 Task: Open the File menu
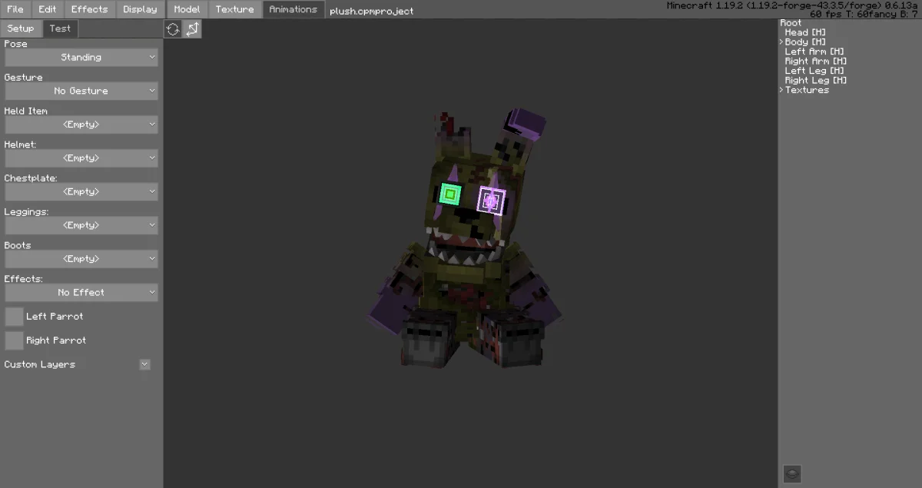click(x=15, y=9)
